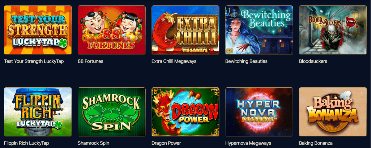
Task: Select the "Extra Chilli Megaways" text label
Action: click(174, 61)
